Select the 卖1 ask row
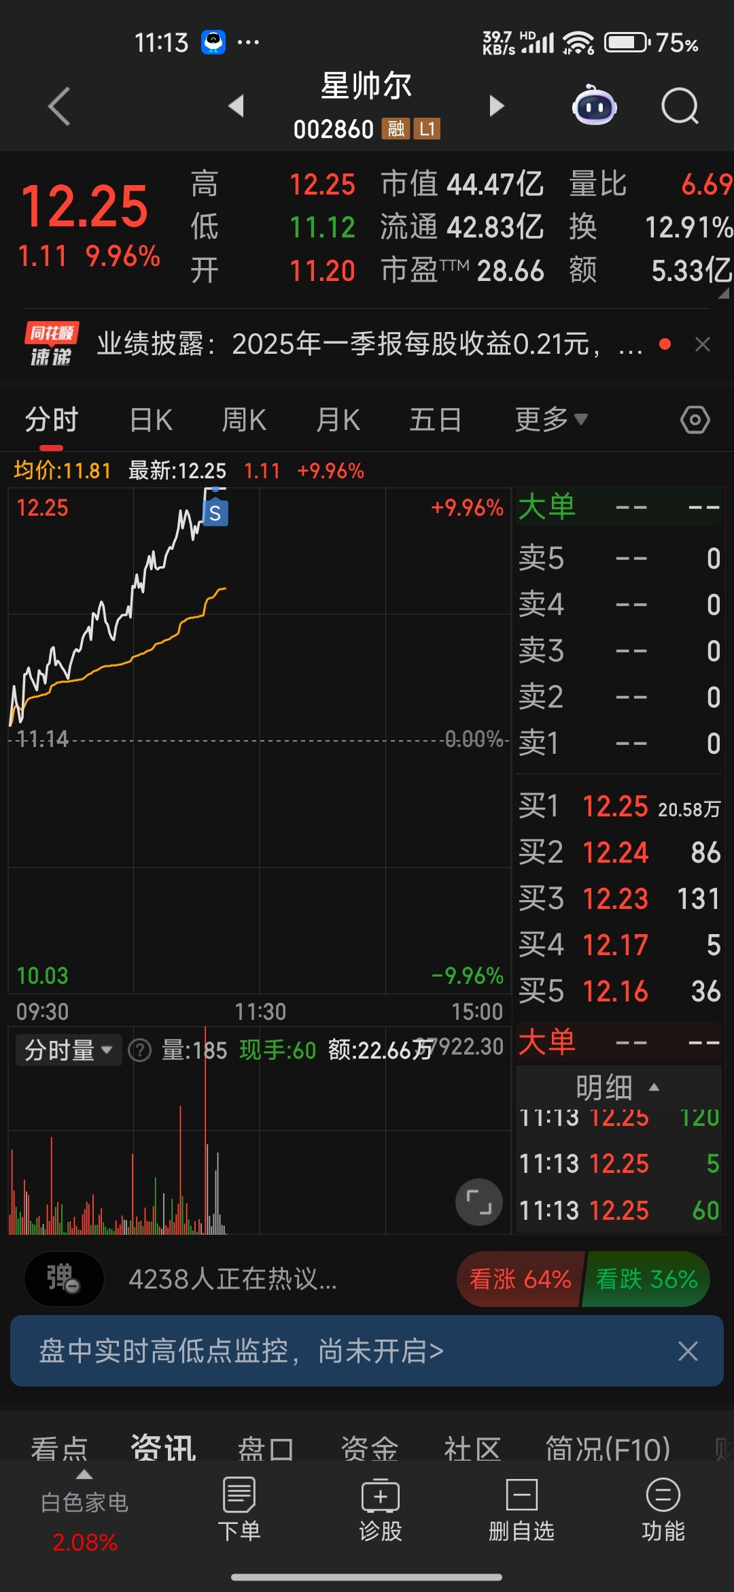Viewport: 734px width, 1592px height. click(619, 743)
